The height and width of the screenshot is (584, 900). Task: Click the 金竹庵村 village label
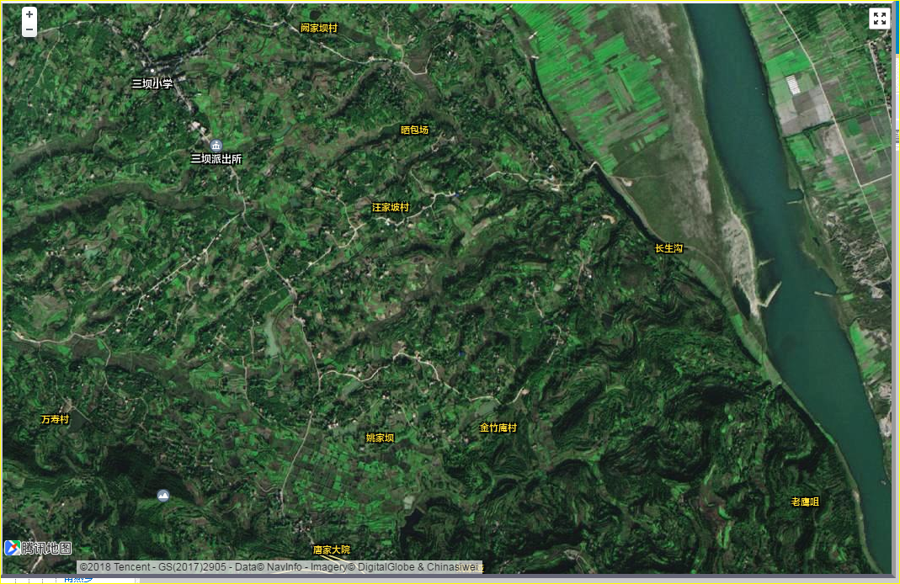click(x=498, y=427)
